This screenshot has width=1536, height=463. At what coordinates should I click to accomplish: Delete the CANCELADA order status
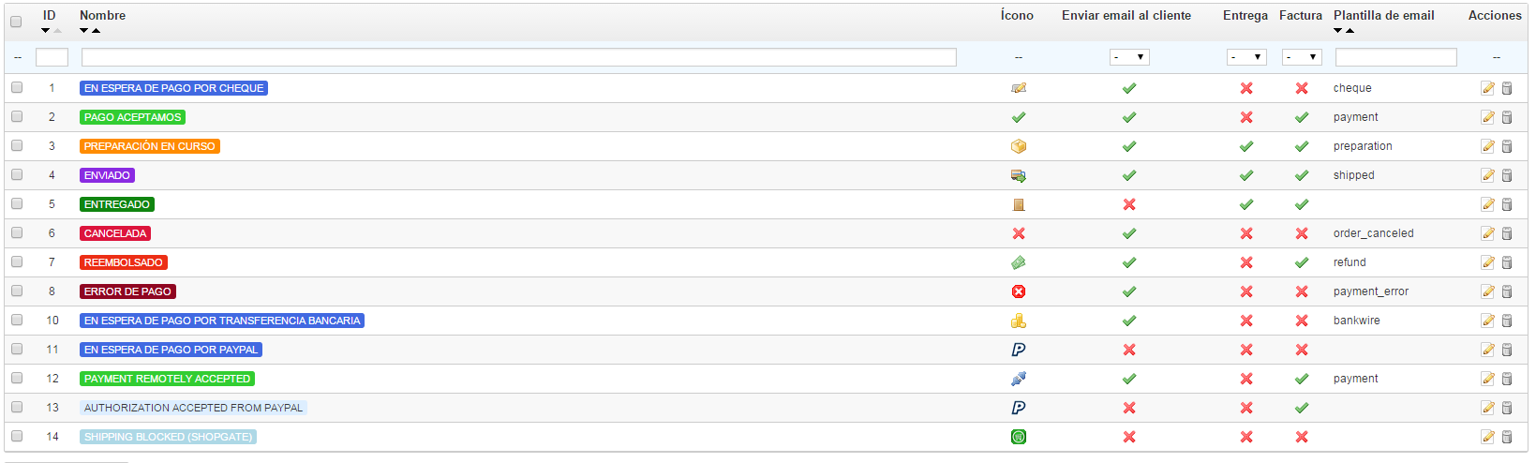pos(1507,233)
